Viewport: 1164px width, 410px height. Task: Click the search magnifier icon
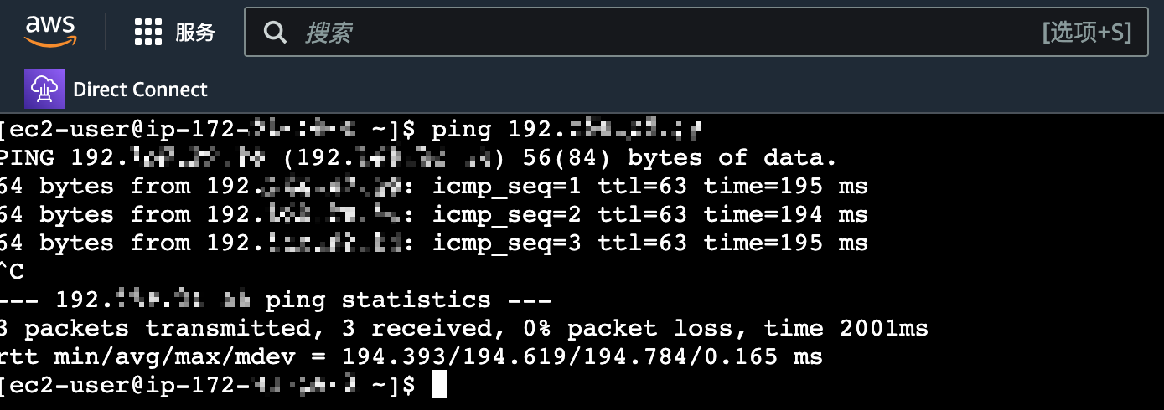[x=274, y=33]
